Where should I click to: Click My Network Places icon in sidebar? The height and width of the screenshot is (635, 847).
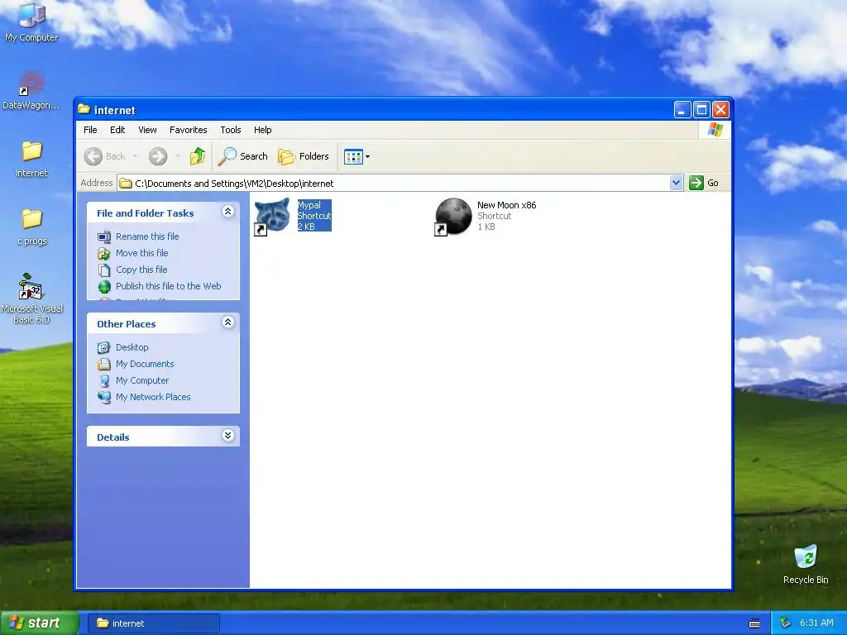point(104,398)
